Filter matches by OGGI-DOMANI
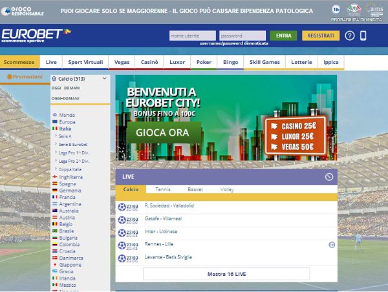Image resolution: width=388 pixels, height=292 pixels. [65, 98]
